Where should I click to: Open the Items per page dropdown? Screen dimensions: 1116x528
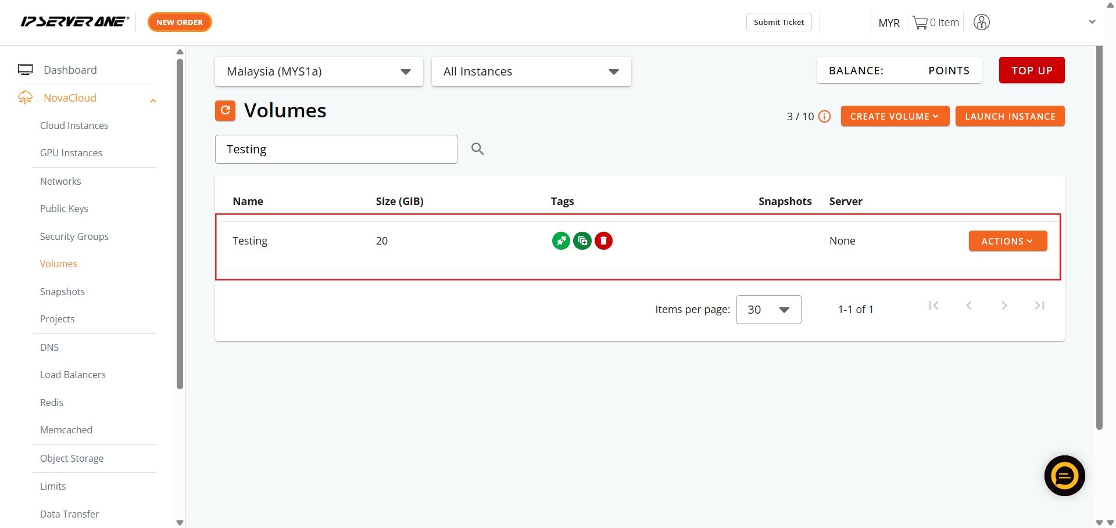pos(768,310)
